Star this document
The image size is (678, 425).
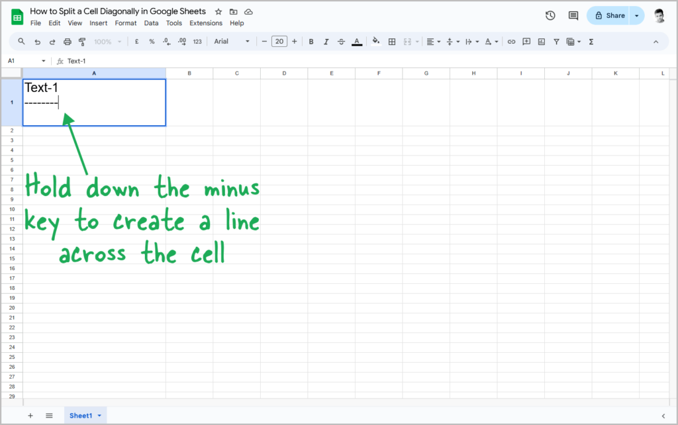tap(218, 12)
